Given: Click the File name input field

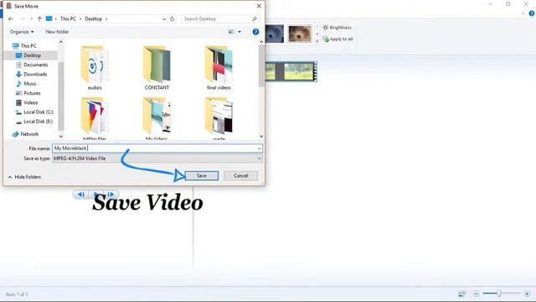Looking at the screenshot, I should point(154,148).
